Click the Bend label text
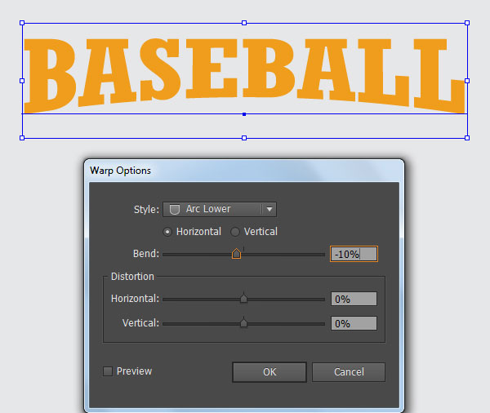Screen dimensions: 490x413 click(x=146, y=254)
